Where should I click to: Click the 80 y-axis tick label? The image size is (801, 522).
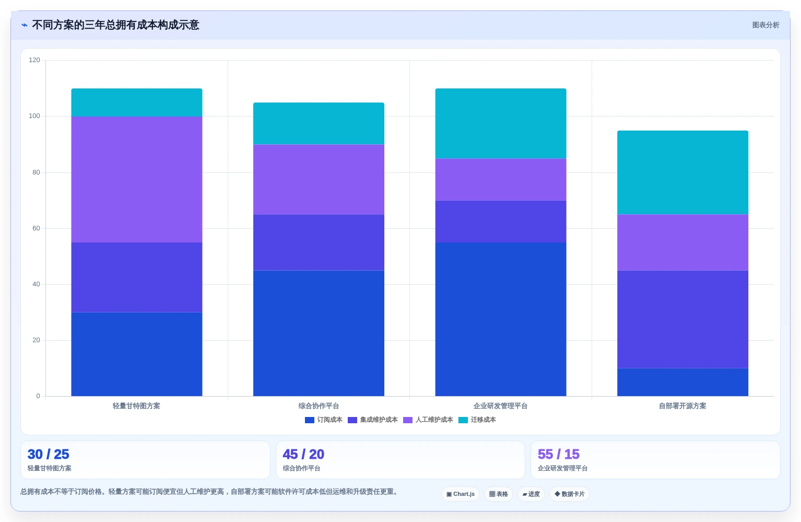(36, 172)
